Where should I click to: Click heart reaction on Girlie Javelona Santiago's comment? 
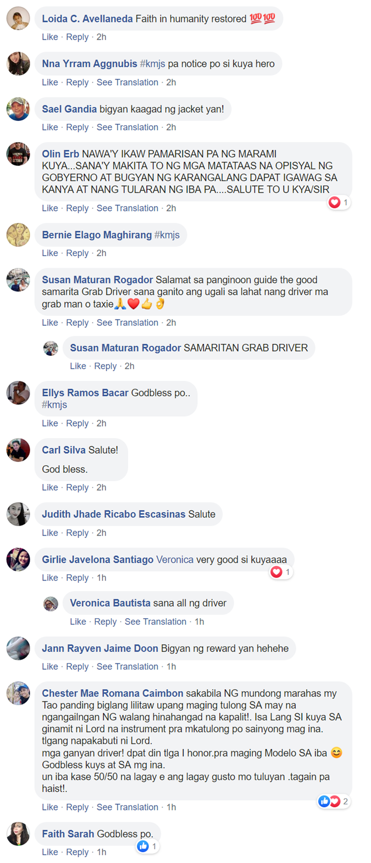[x=277, y=572]
